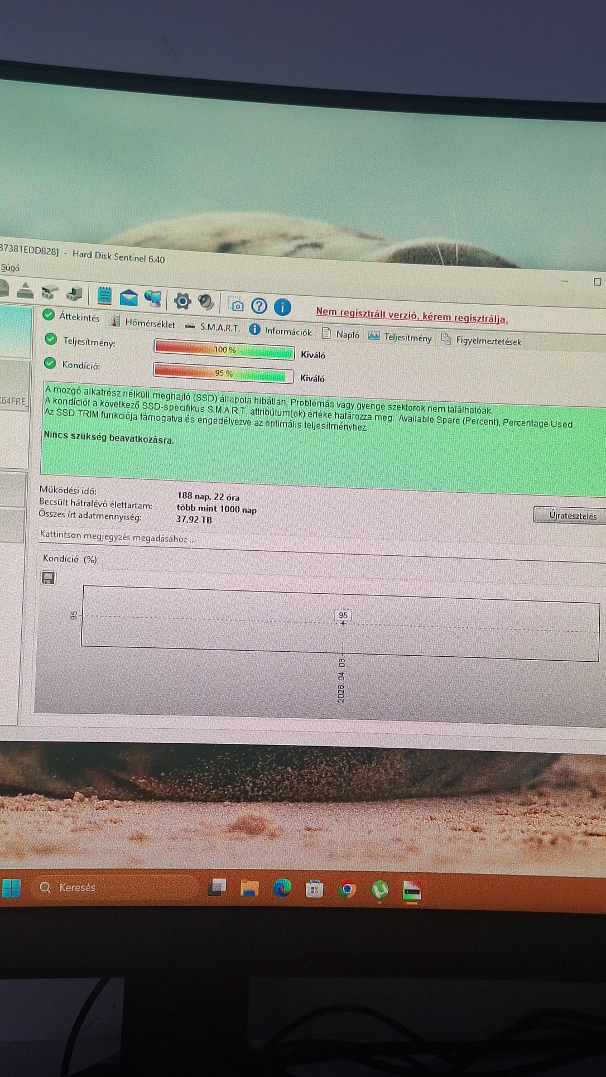Open the S.M.A.R.T. tab
This screenshot has width=606, height=1077.
pyautogui.click(x=213, y=327)
